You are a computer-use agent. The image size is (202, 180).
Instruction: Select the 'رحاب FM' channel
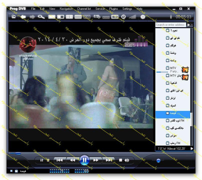coord(173,143)
